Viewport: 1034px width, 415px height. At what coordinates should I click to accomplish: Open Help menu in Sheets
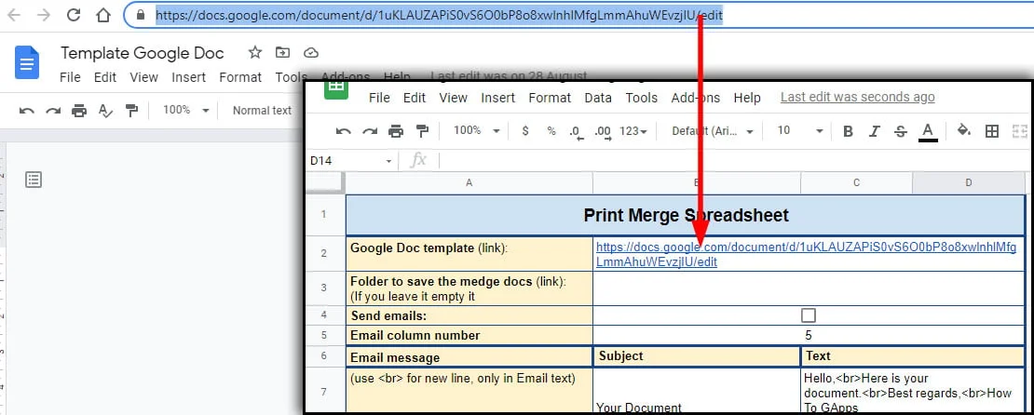coord(747,98)
